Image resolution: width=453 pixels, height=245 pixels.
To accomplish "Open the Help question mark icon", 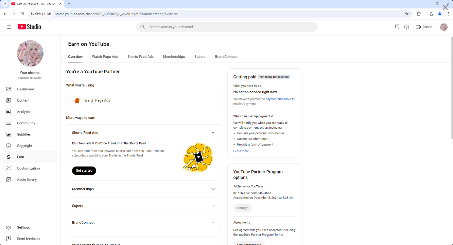I will coord(406,27).
